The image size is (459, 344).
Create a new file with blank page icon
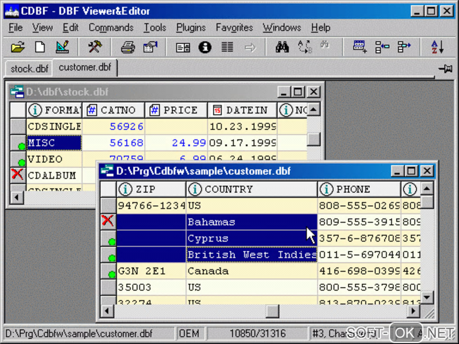tap(40, 47)
